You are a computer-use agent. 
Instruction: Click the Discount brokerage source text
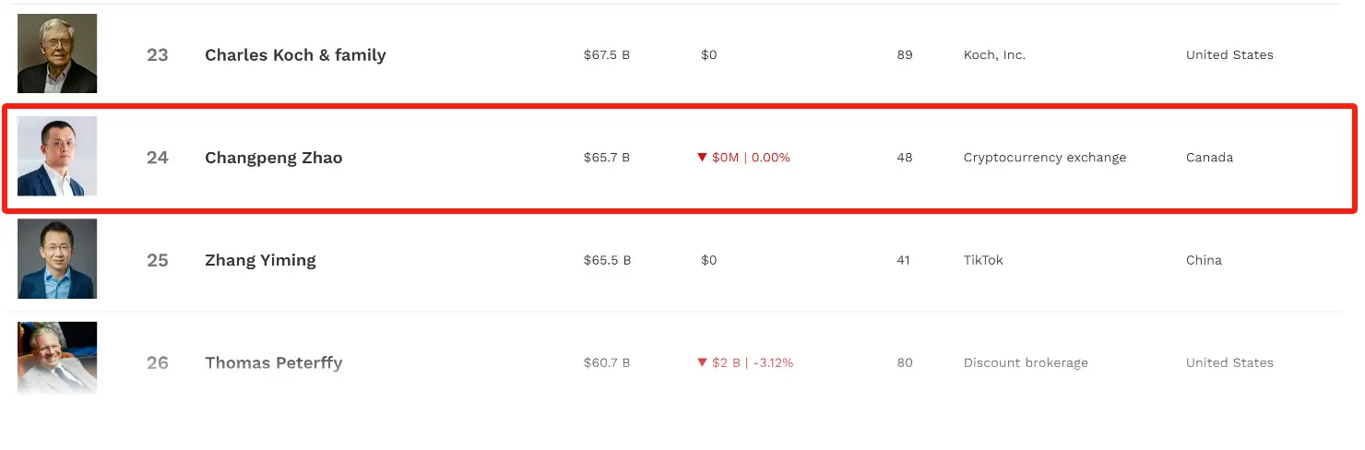[x=1026, y=362]
